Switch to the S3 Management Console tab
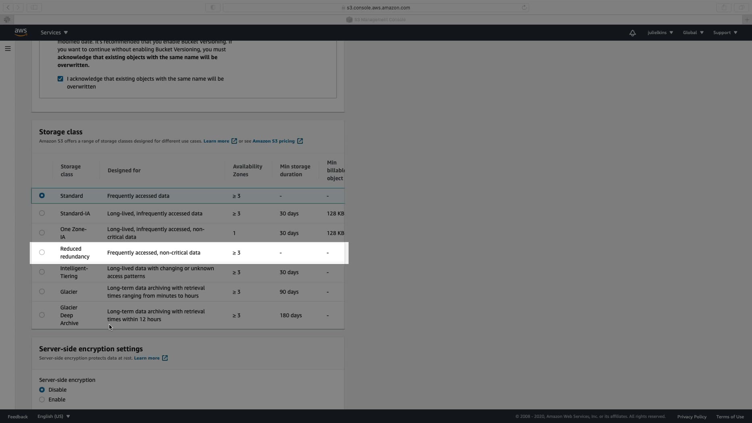The width and height of the screenshot is (752, 423). (376, 19)
